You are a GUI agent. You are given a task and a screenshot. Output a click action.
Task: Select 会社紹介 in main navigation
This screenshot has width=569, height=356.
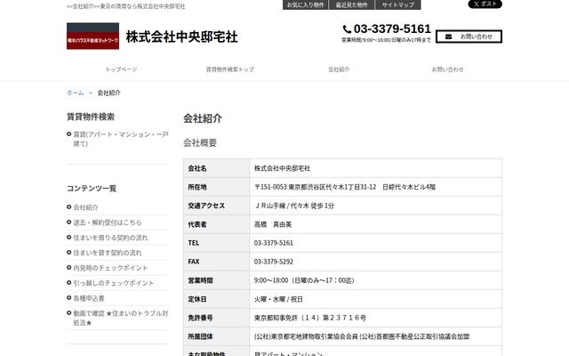tap(339, 69)
